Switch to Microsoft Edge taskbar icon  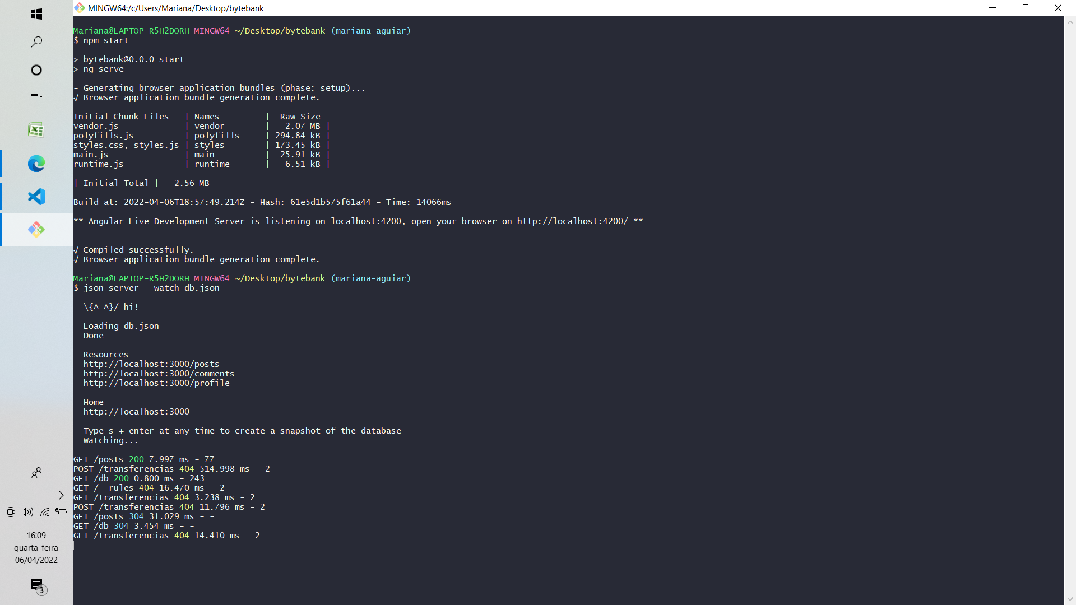tap(36, 164)
